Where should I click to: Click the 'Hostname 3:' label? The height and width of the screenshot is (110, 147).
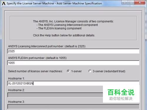[x=16, y=102]
